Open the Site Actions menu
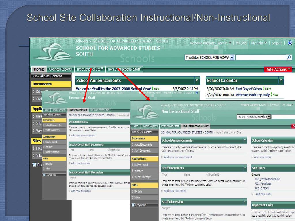 click(278, 70)
